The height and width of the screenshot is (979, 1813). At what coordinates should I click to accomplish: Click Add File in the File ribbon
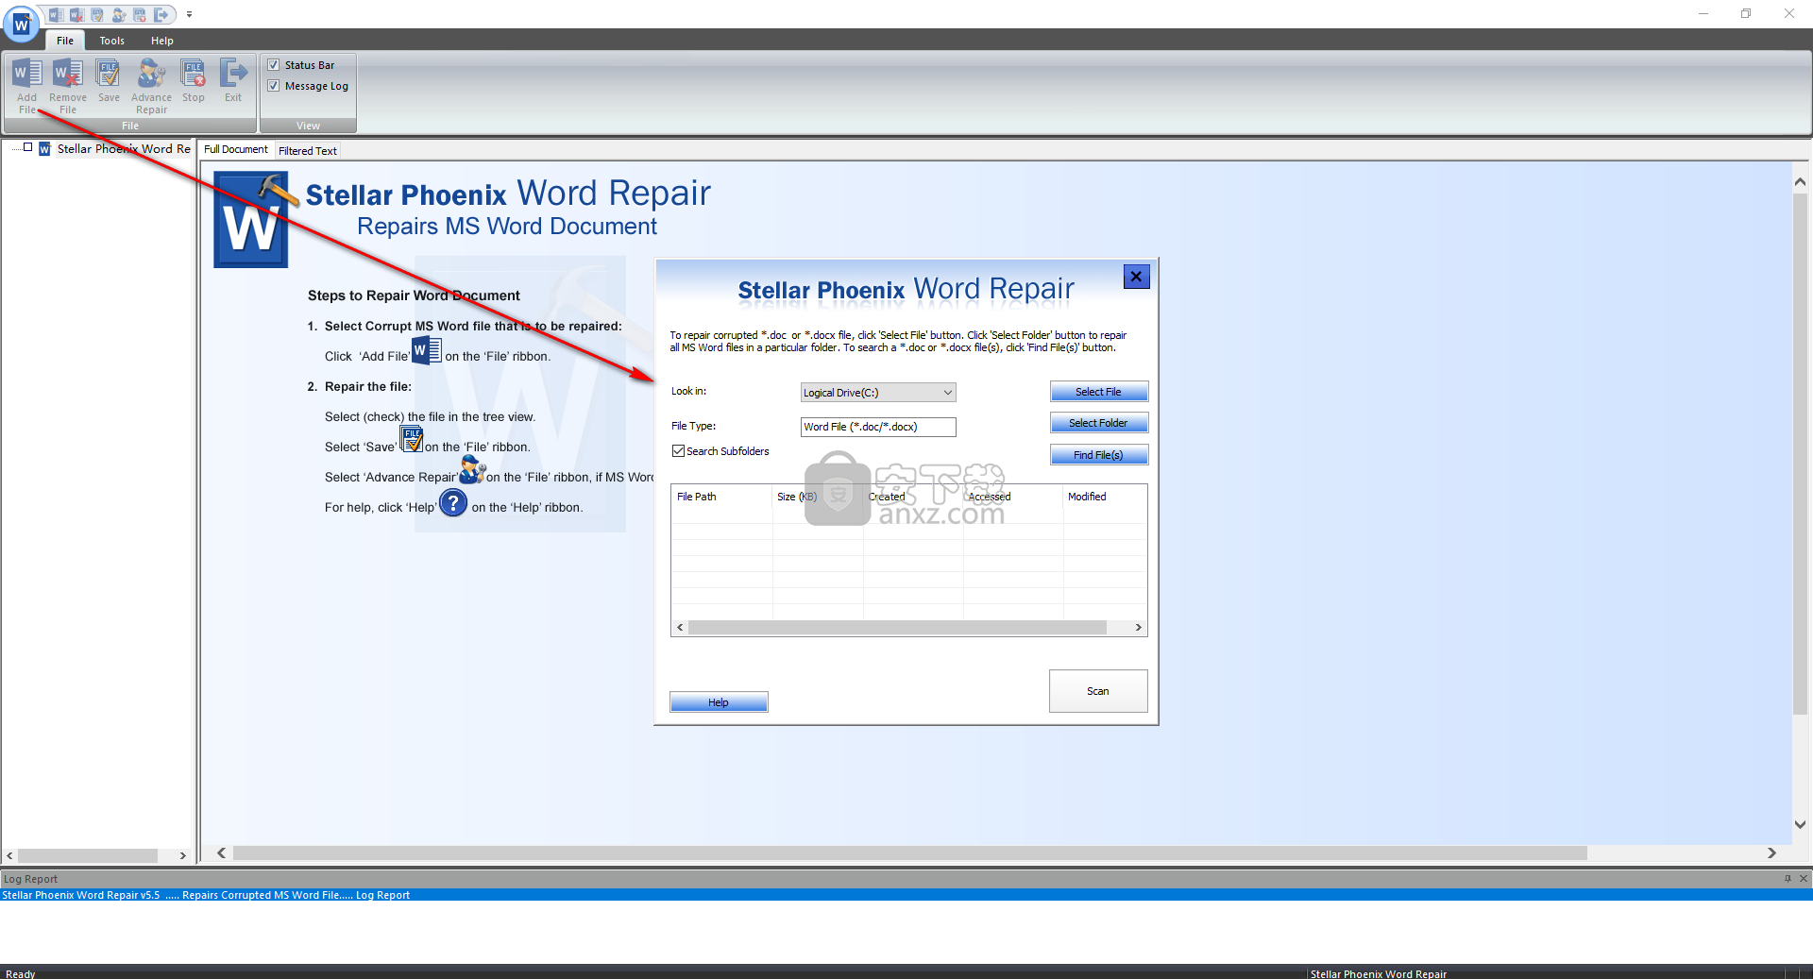point(26,86)
